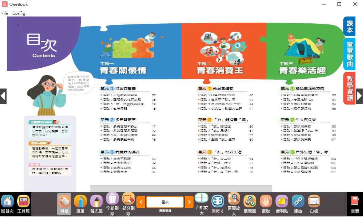Click theme title 青春樂活趣
This screenshot has width=363, height=217.
[302, 70]
